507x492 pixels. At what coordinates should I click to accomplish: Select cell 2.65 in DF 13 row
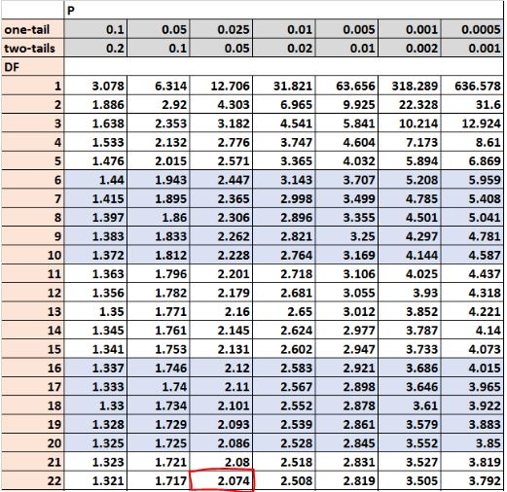click(x=284, y=311)
